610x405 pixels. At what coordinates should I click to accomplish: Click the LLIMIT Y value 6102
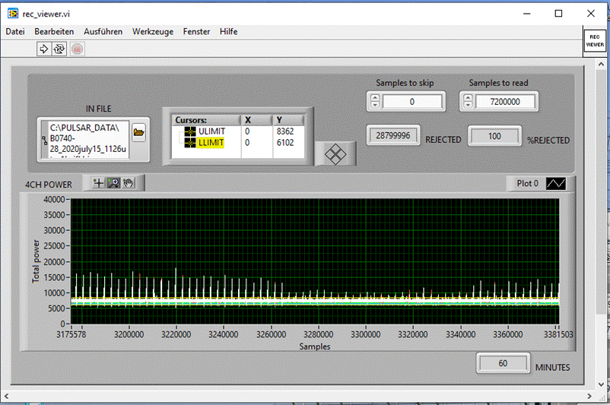click(285, 143)
